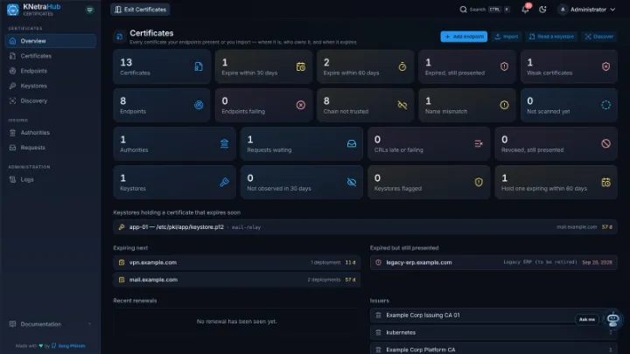Click the Certificates page header icon

tap(119, 37)
